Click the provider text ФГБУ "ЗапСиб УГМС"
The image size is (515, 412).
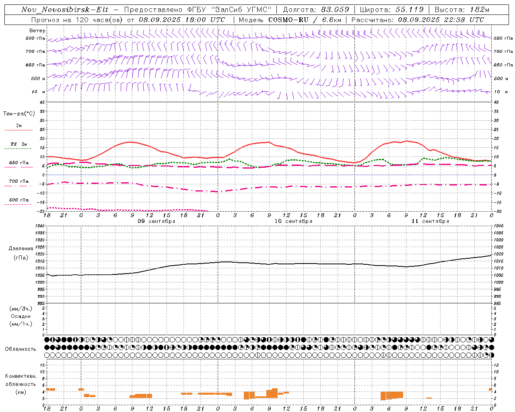[x=230, y=10]
